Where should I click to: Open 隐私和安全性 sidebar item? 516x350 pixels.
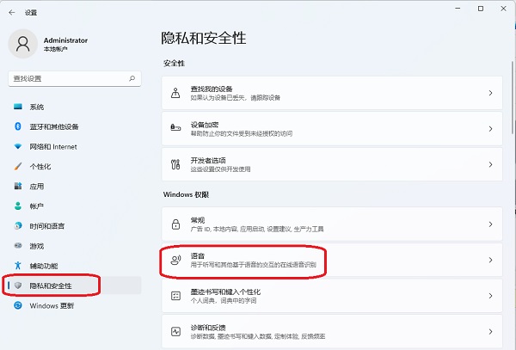(51, 286)
